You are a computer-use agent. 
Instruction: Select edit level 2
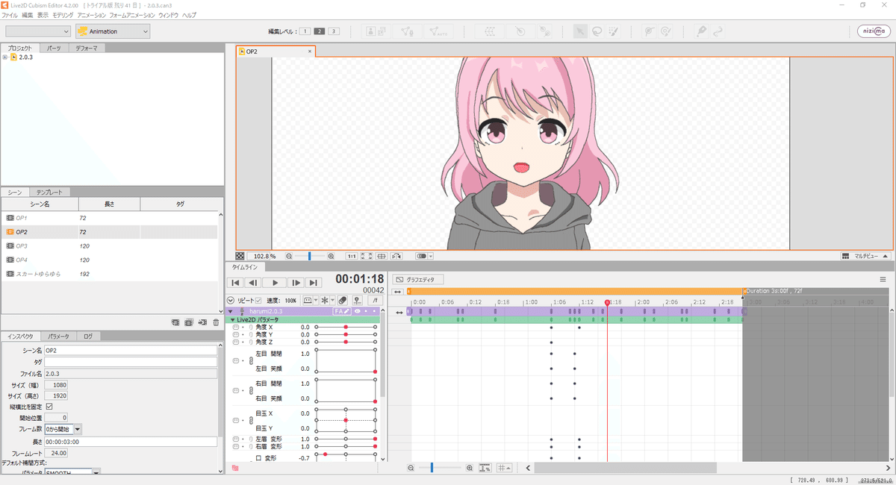[320, 31]
